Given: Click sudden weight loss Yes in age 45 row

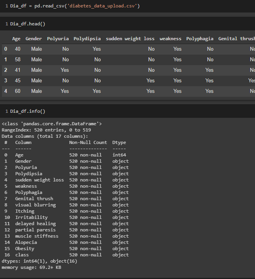Looking at the screenshot, I should [151, 80].
